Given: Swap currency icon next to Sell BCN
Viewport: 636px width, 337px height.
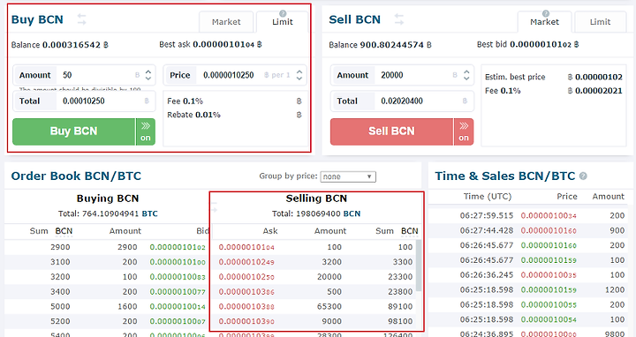Looking at the screenshot, I should (x=399, y=19).
